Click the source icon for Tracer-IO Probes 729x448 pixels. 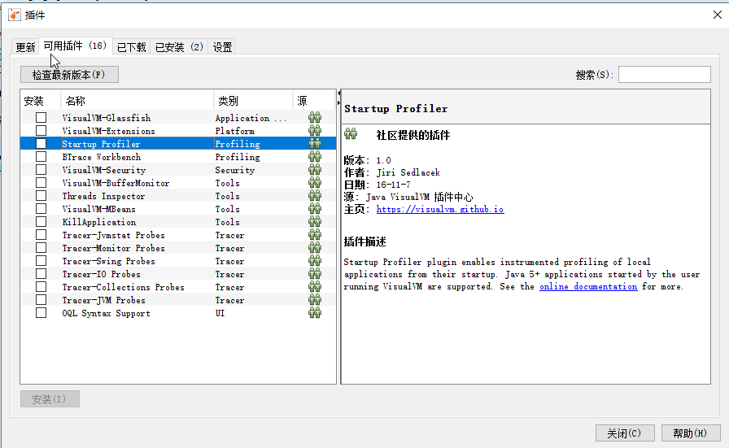pos(315,274)
